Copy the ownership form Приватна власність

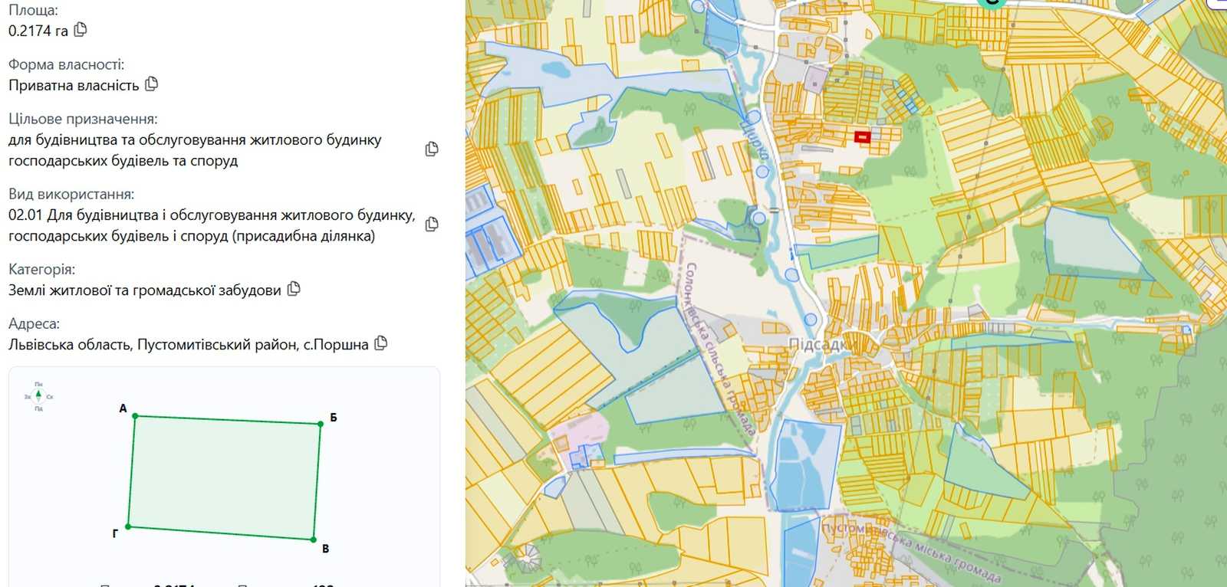point(151,84)
